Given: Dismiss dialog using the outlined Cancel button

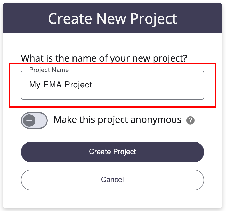Looking at the screenshot, I should 112,180.
